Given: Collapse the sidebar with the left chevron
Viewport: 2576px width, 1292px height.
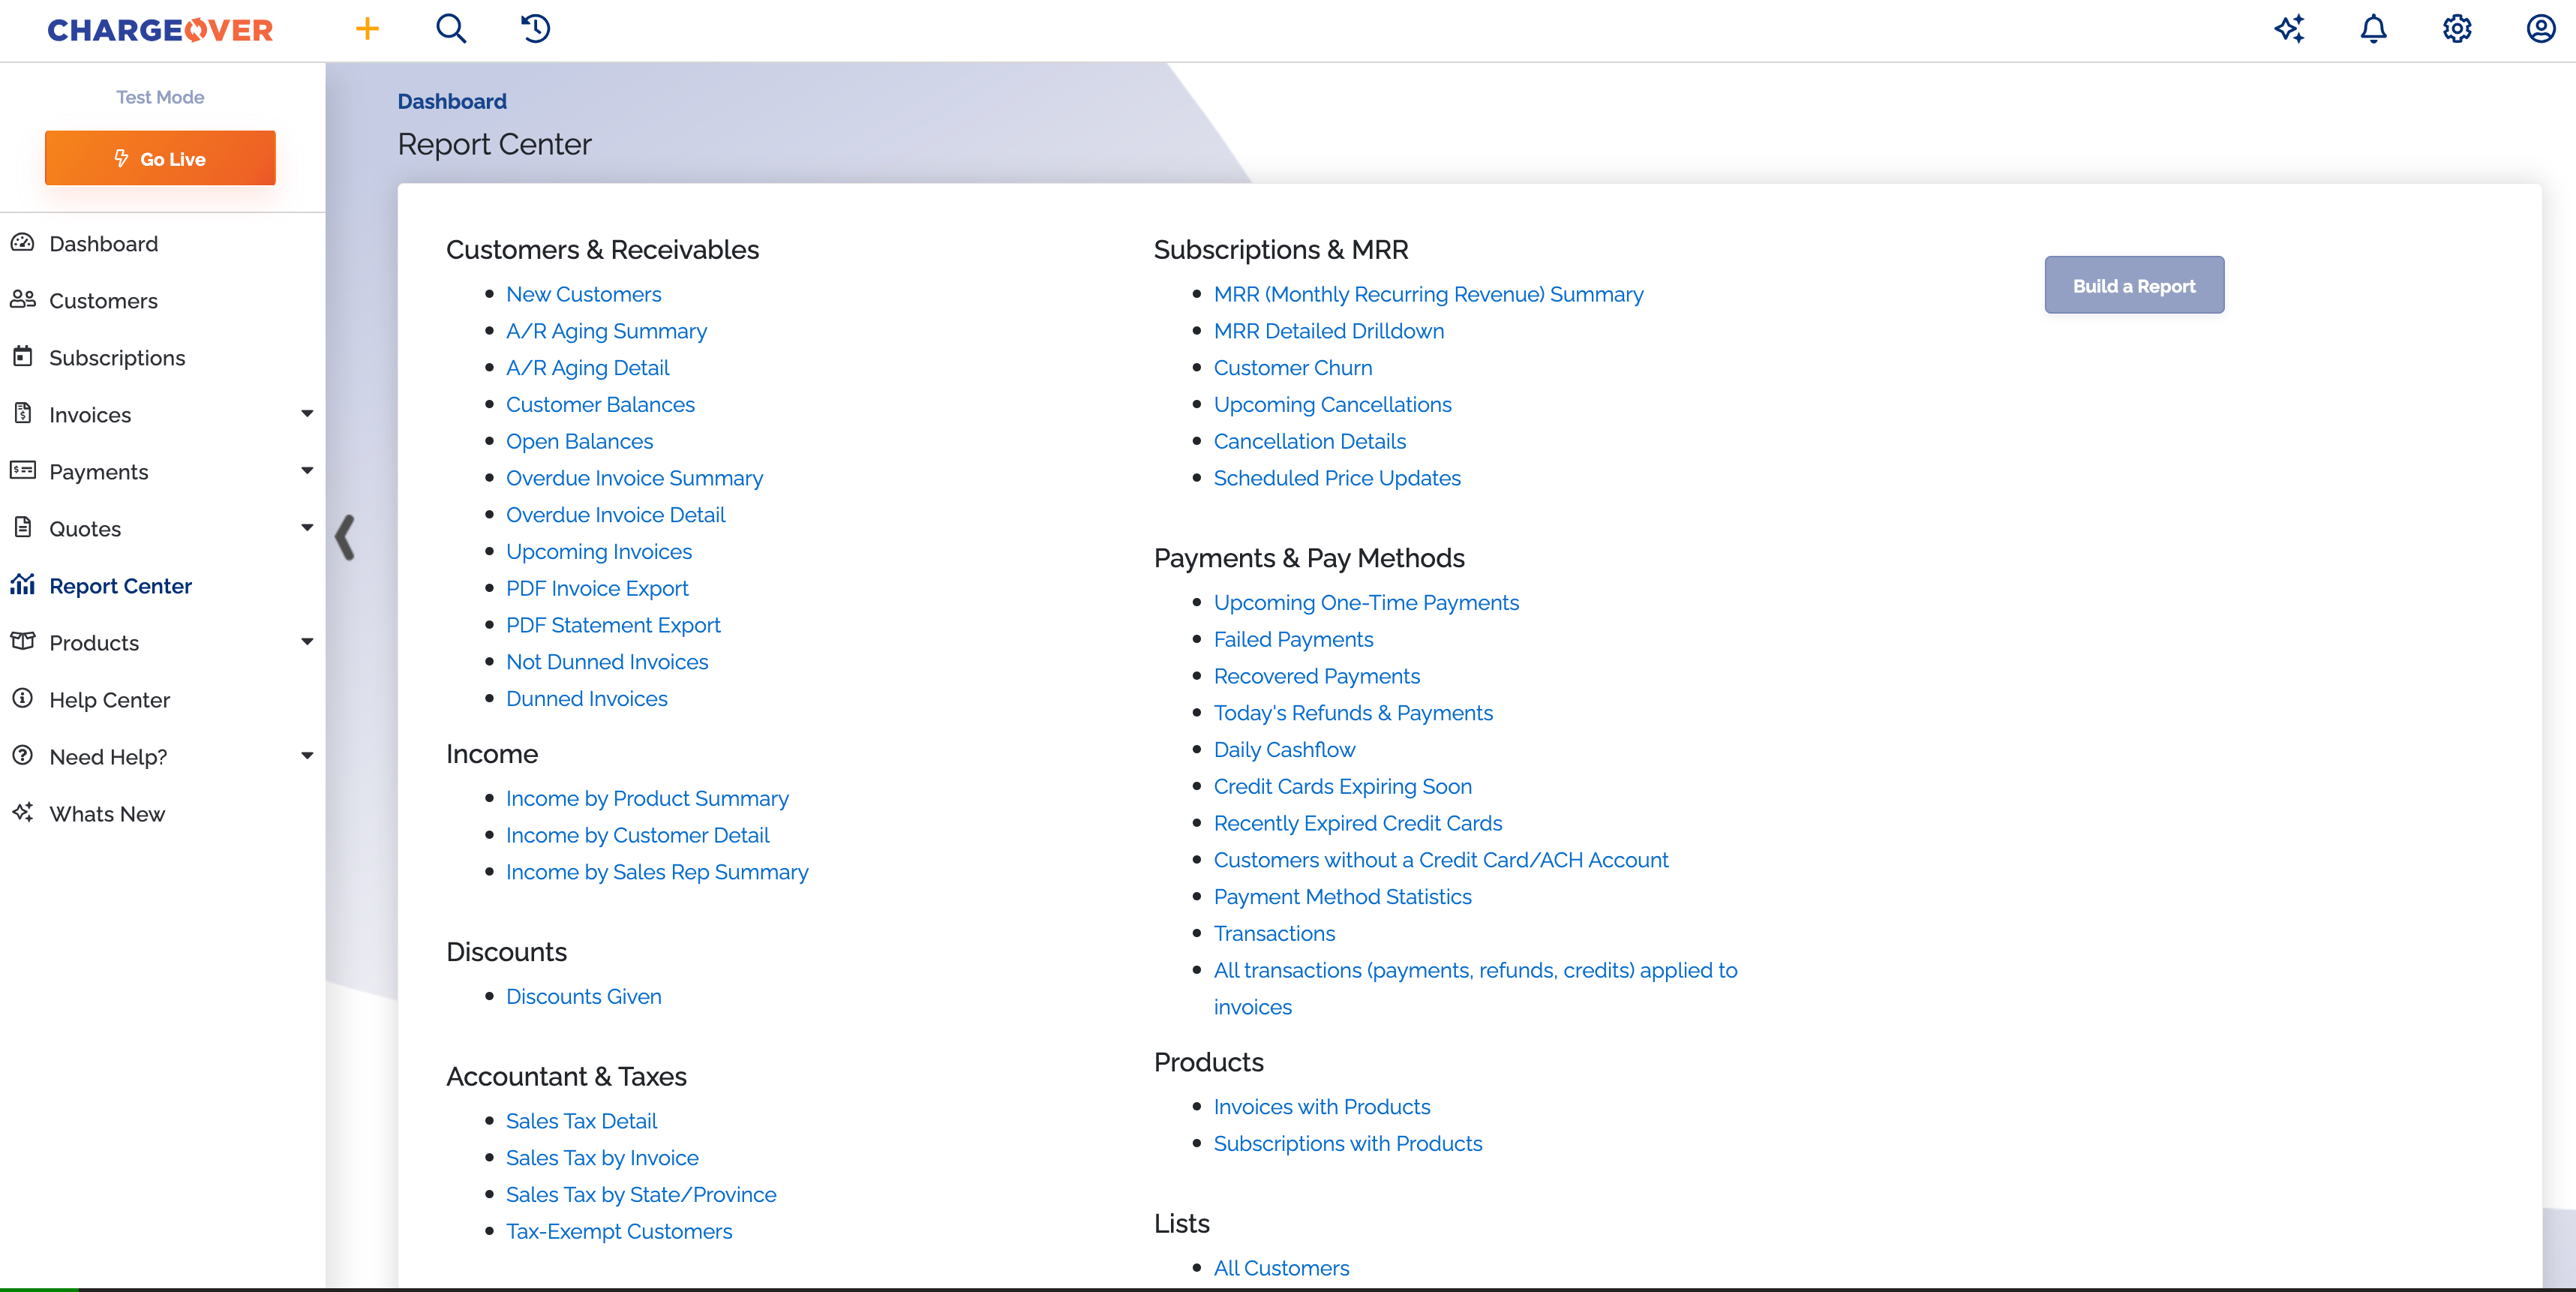Looking at the screenshot, I should [345, 538].
